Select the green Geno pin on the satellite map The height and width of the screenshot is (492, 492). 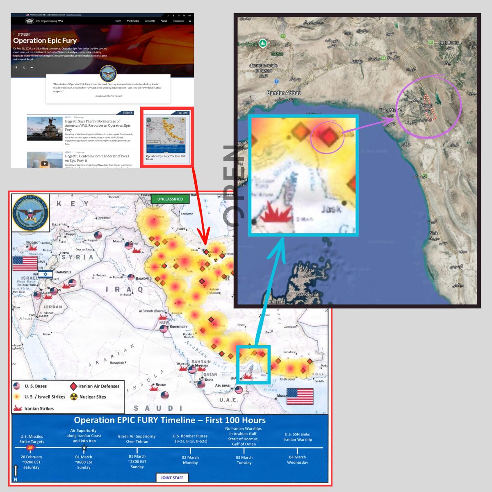coord(262,42)
